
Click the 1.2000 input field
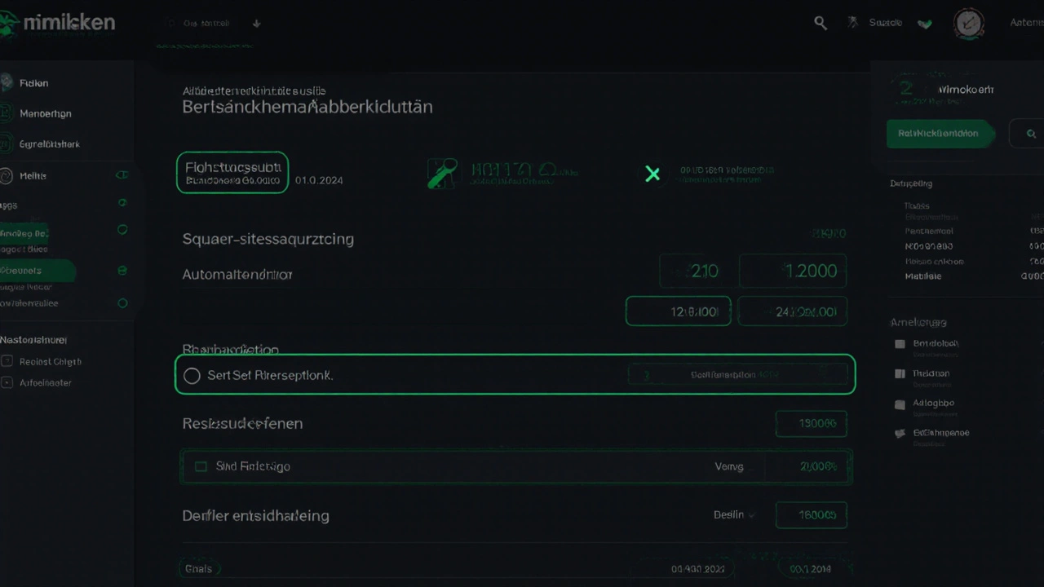click(792, 271)
